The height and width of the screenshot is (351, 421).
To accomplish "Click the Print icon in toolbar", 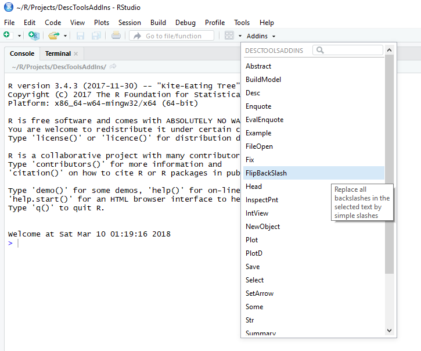I will tap(116, 35).
